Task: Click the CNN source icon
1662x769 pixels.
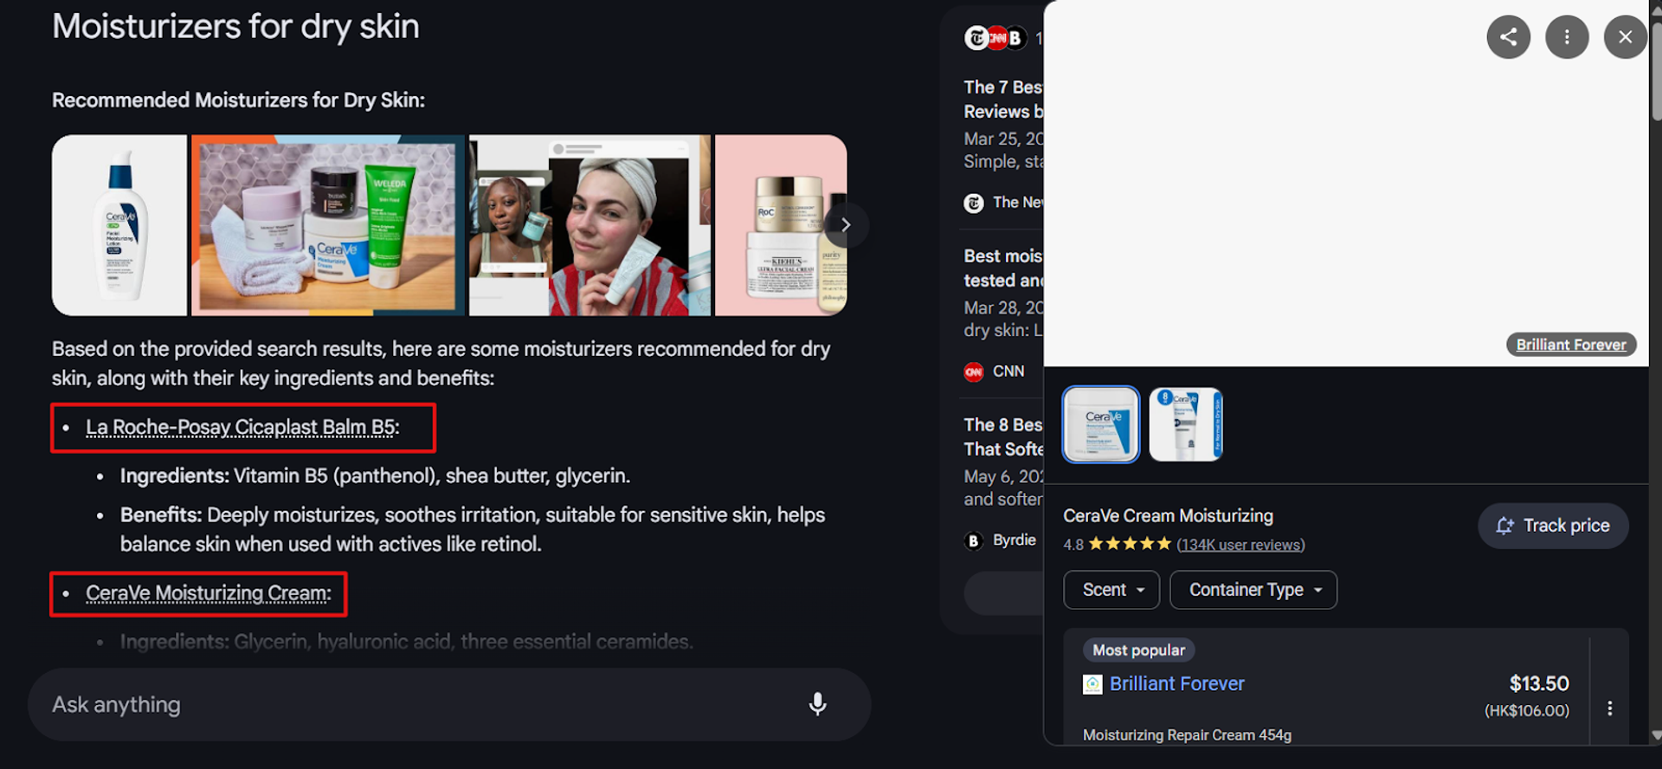Action: (x=974, y=372)
